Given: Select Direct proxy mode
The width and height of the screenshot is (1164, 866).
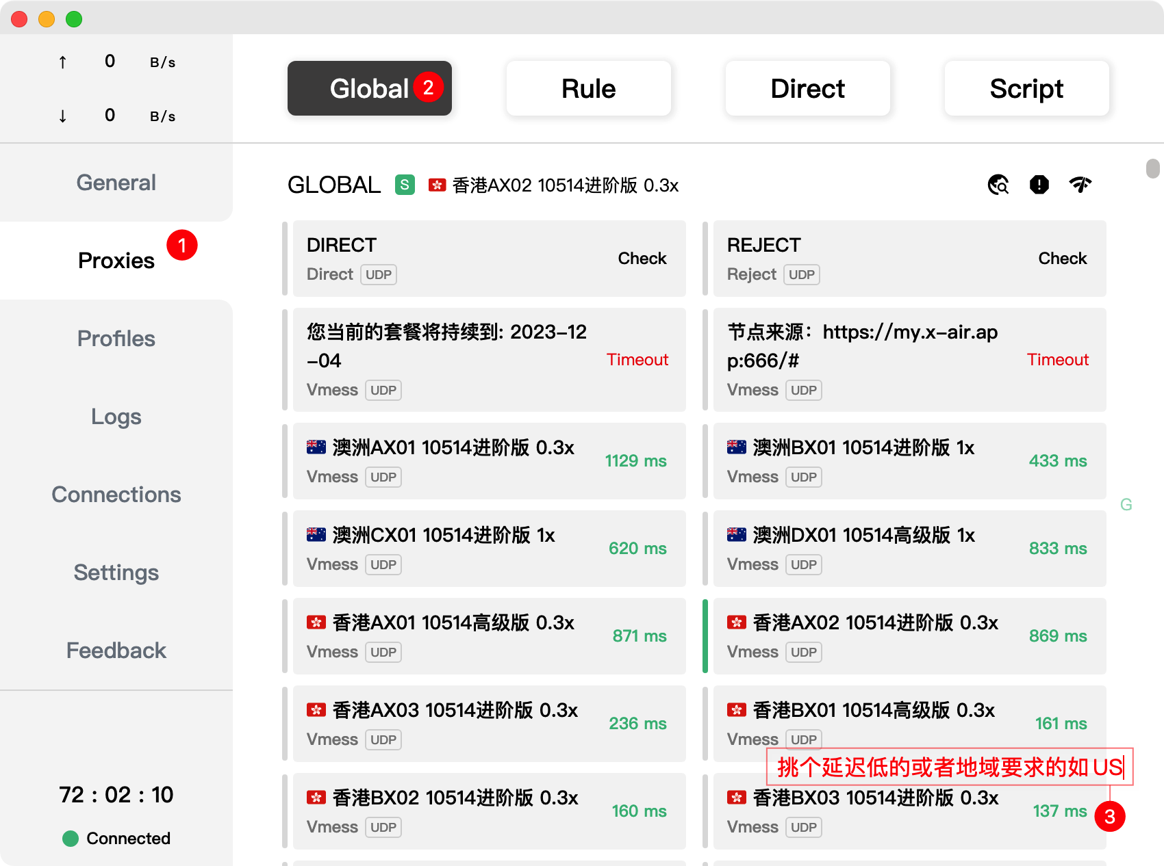Looking at the screenshot, I should pyautogui.click(x=807, y=88).
